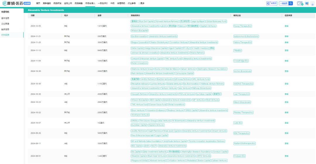This screenshot has width=316, height=164.
Task: Click the 摩熵·医药 logo
Action: 16,4
